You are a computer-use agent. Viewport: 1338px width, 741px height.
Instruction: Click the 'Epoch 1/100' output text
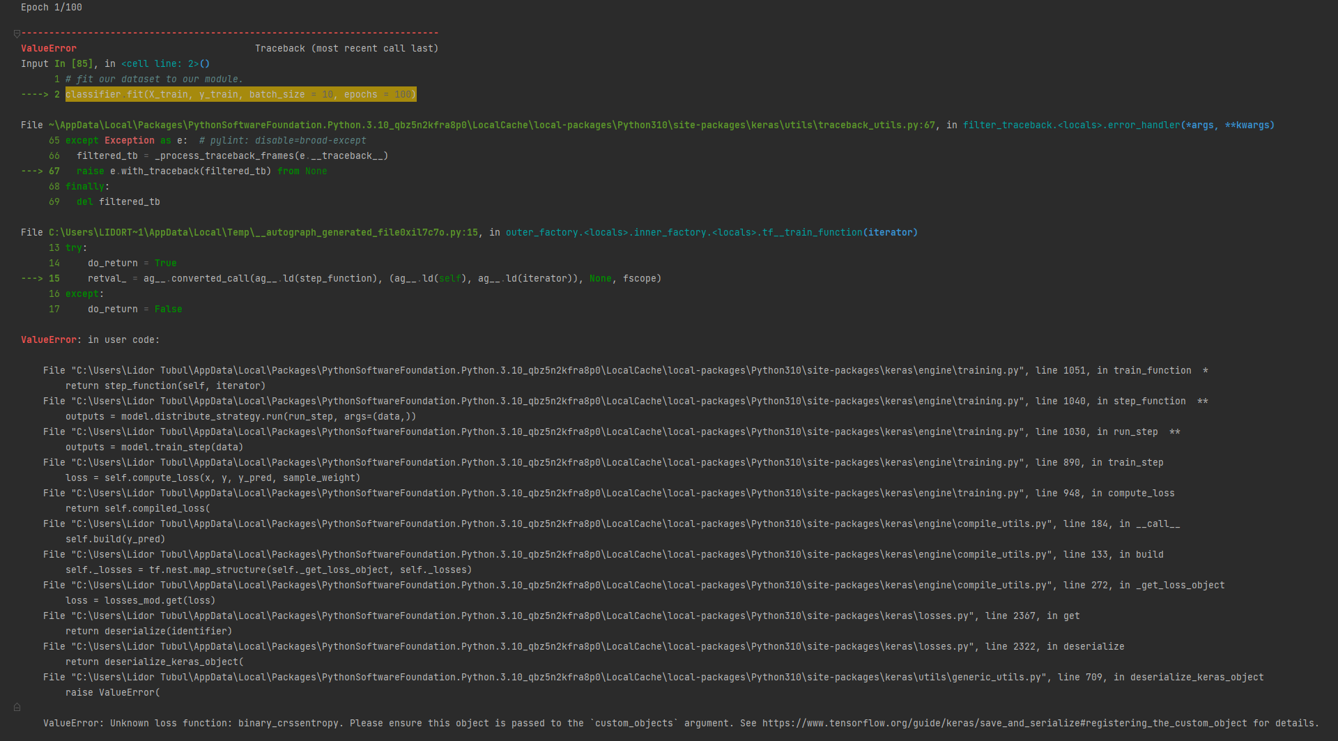52,7
